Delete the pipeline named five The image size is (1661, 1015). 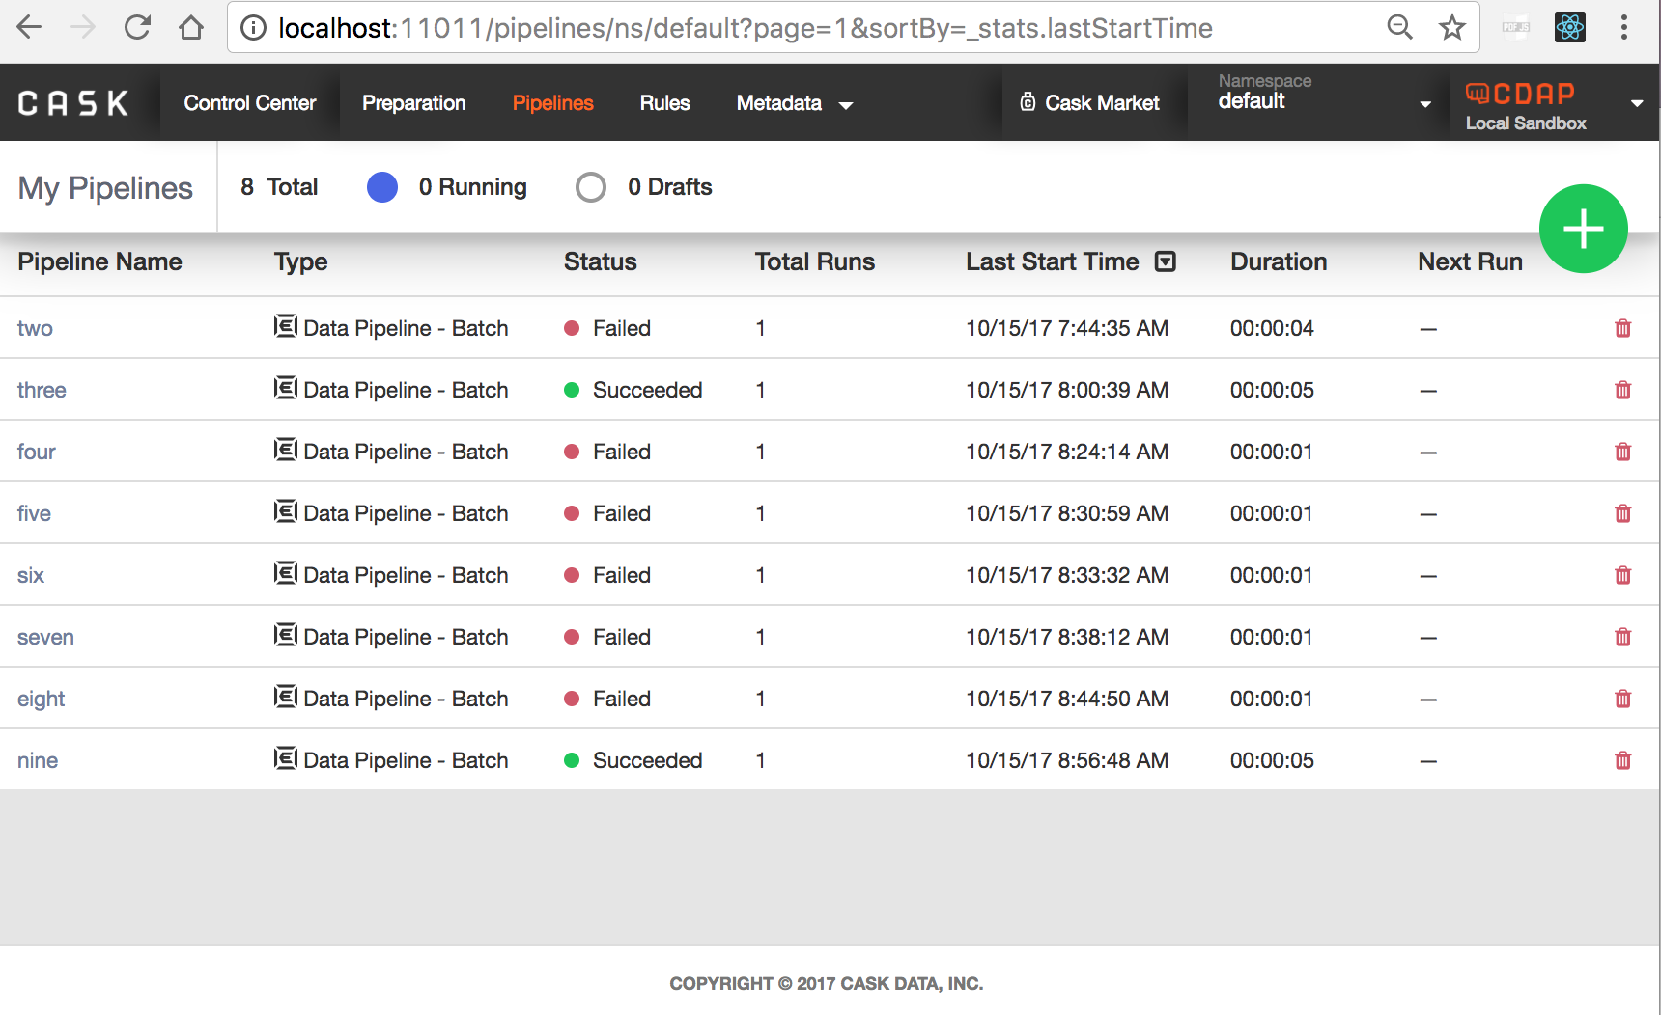1622,513
